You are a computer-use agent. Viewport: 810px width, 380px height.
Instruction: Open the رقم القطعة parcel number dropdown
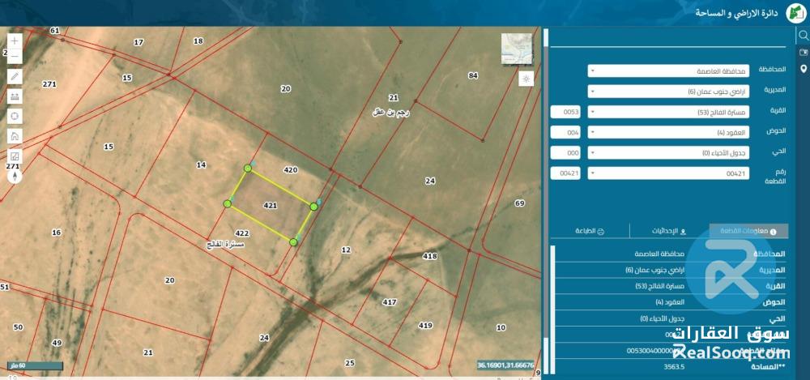tap(668, 173)
